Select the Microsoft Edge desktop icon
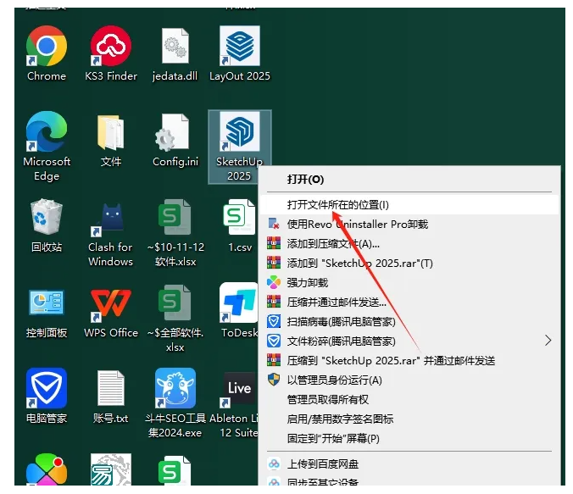This screenshot has width=573, height=494. tap(47, 146)
